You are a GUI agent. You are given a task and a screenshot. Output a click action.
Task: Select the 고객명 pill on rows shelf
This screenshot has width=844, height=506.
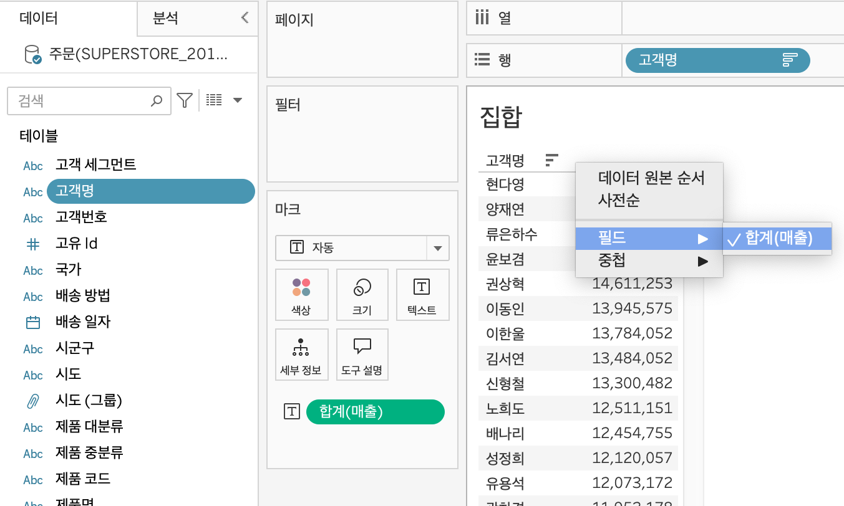[x=717, y=60]
